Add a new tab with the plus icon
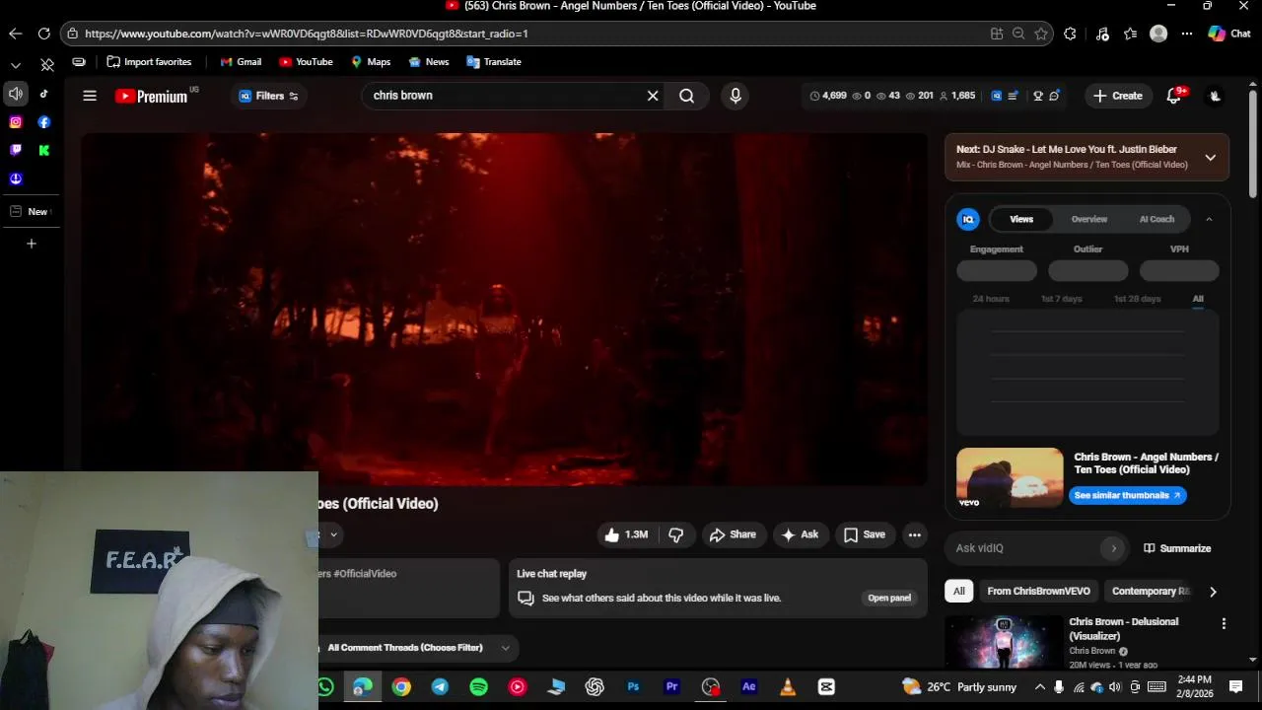The width and height of the screenshot is (1262, 710). pyautogui.click(x=31, y=244)
